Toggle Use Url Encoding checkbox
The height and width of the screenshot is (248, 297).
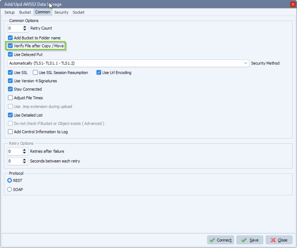pos(99,73)
